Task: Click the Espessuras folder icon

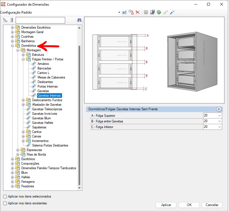Action: coord(23,150)
